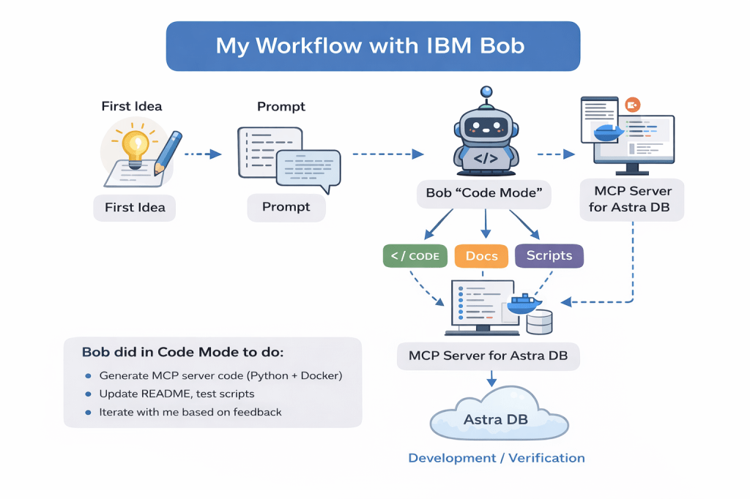This screenshot has height=499, width=750.
Task: Select the orange Docs badge
Action: [x=481, y=256]
